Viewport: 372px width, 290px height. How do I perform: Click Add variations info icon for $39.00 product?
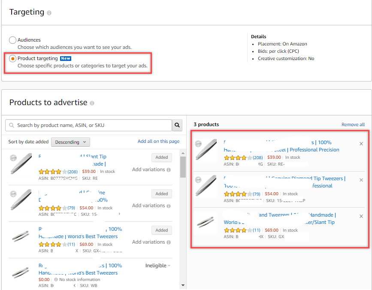coord(169,170)
